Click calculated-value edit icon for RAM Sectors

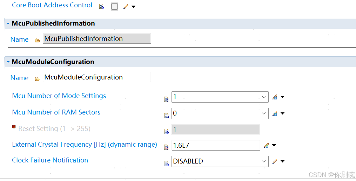click(275, 113)
